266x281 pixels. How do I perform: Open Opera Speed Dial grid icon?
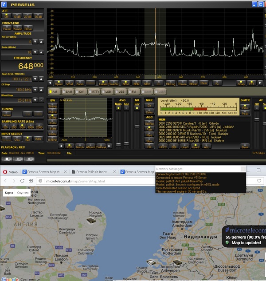pos(31,181)
